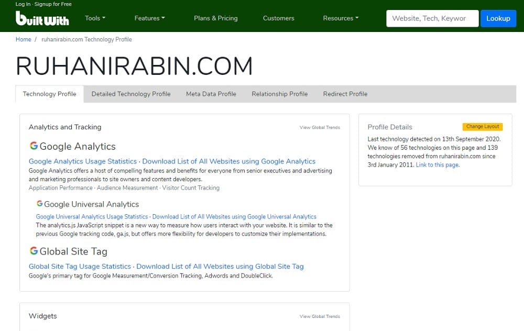The height and width of the screenshot is (331, 524).
Task: Open the Features dropdown menu
Action: [149, 18]
